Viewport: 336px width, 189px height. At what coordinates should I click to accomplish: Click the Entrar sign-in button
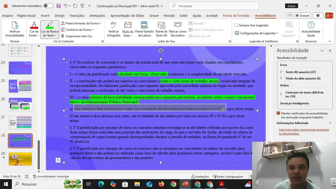click(x=291, y=6)
